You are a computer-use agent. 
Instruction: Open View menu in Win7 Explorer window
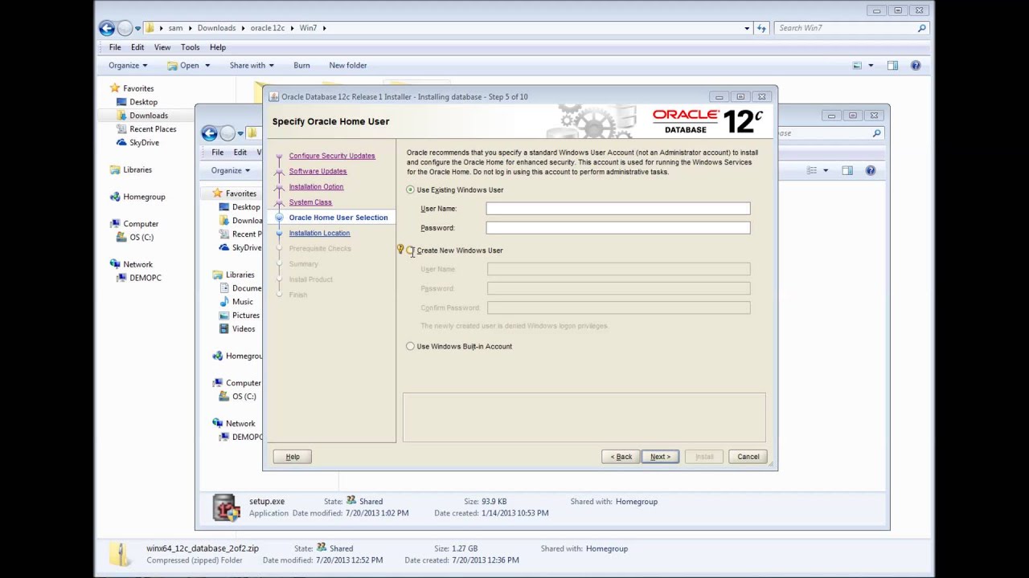[162, 47]
